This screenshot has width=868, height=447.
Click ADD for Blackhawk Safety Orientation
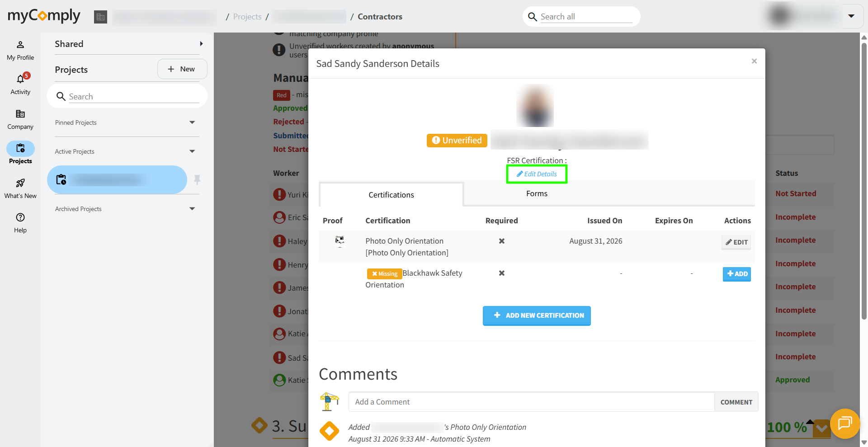(x=737, y=274)
